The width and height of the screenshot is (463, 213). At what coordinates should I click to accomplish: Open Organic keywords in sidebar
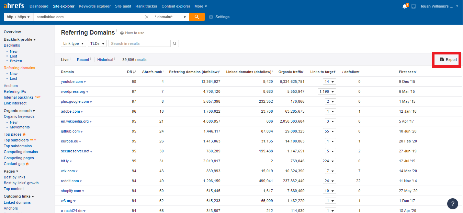tap(19, 116)
